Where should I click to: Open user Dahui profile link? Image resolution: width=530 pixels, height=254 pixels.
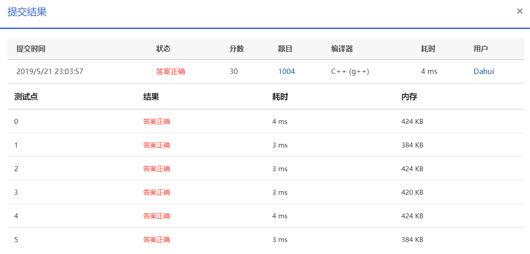[484, 71]
